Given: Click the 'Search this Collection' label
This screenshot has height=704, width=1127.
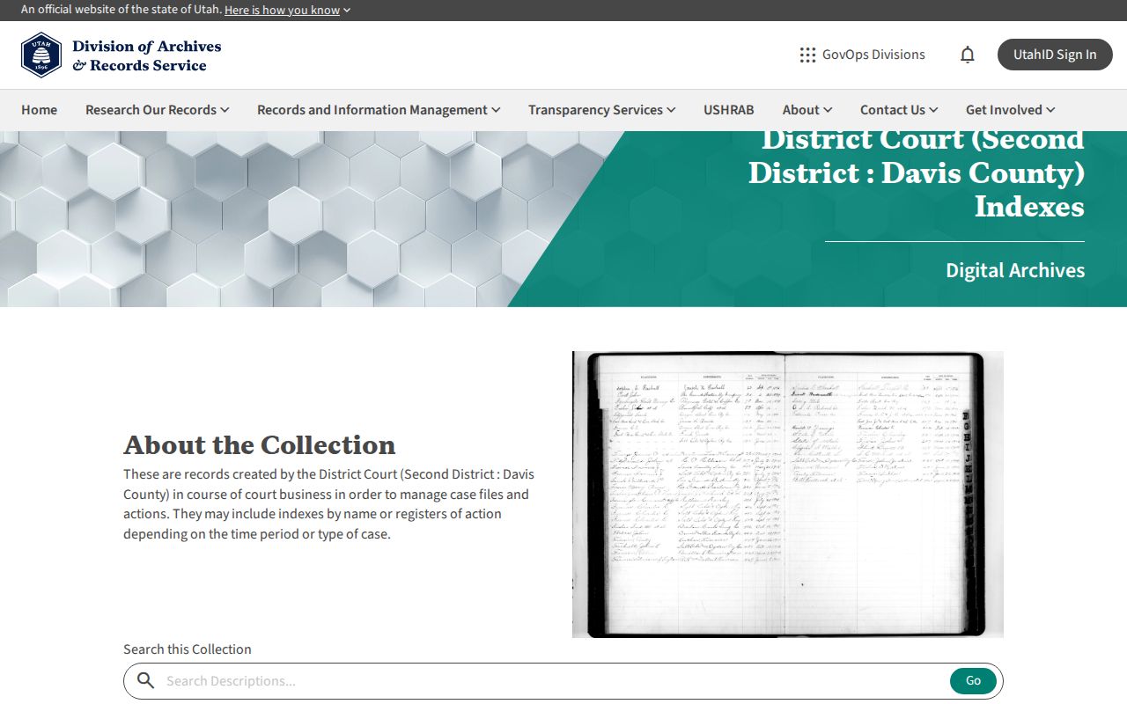Looking at the screenshot, I should click(x=188, y=649).
